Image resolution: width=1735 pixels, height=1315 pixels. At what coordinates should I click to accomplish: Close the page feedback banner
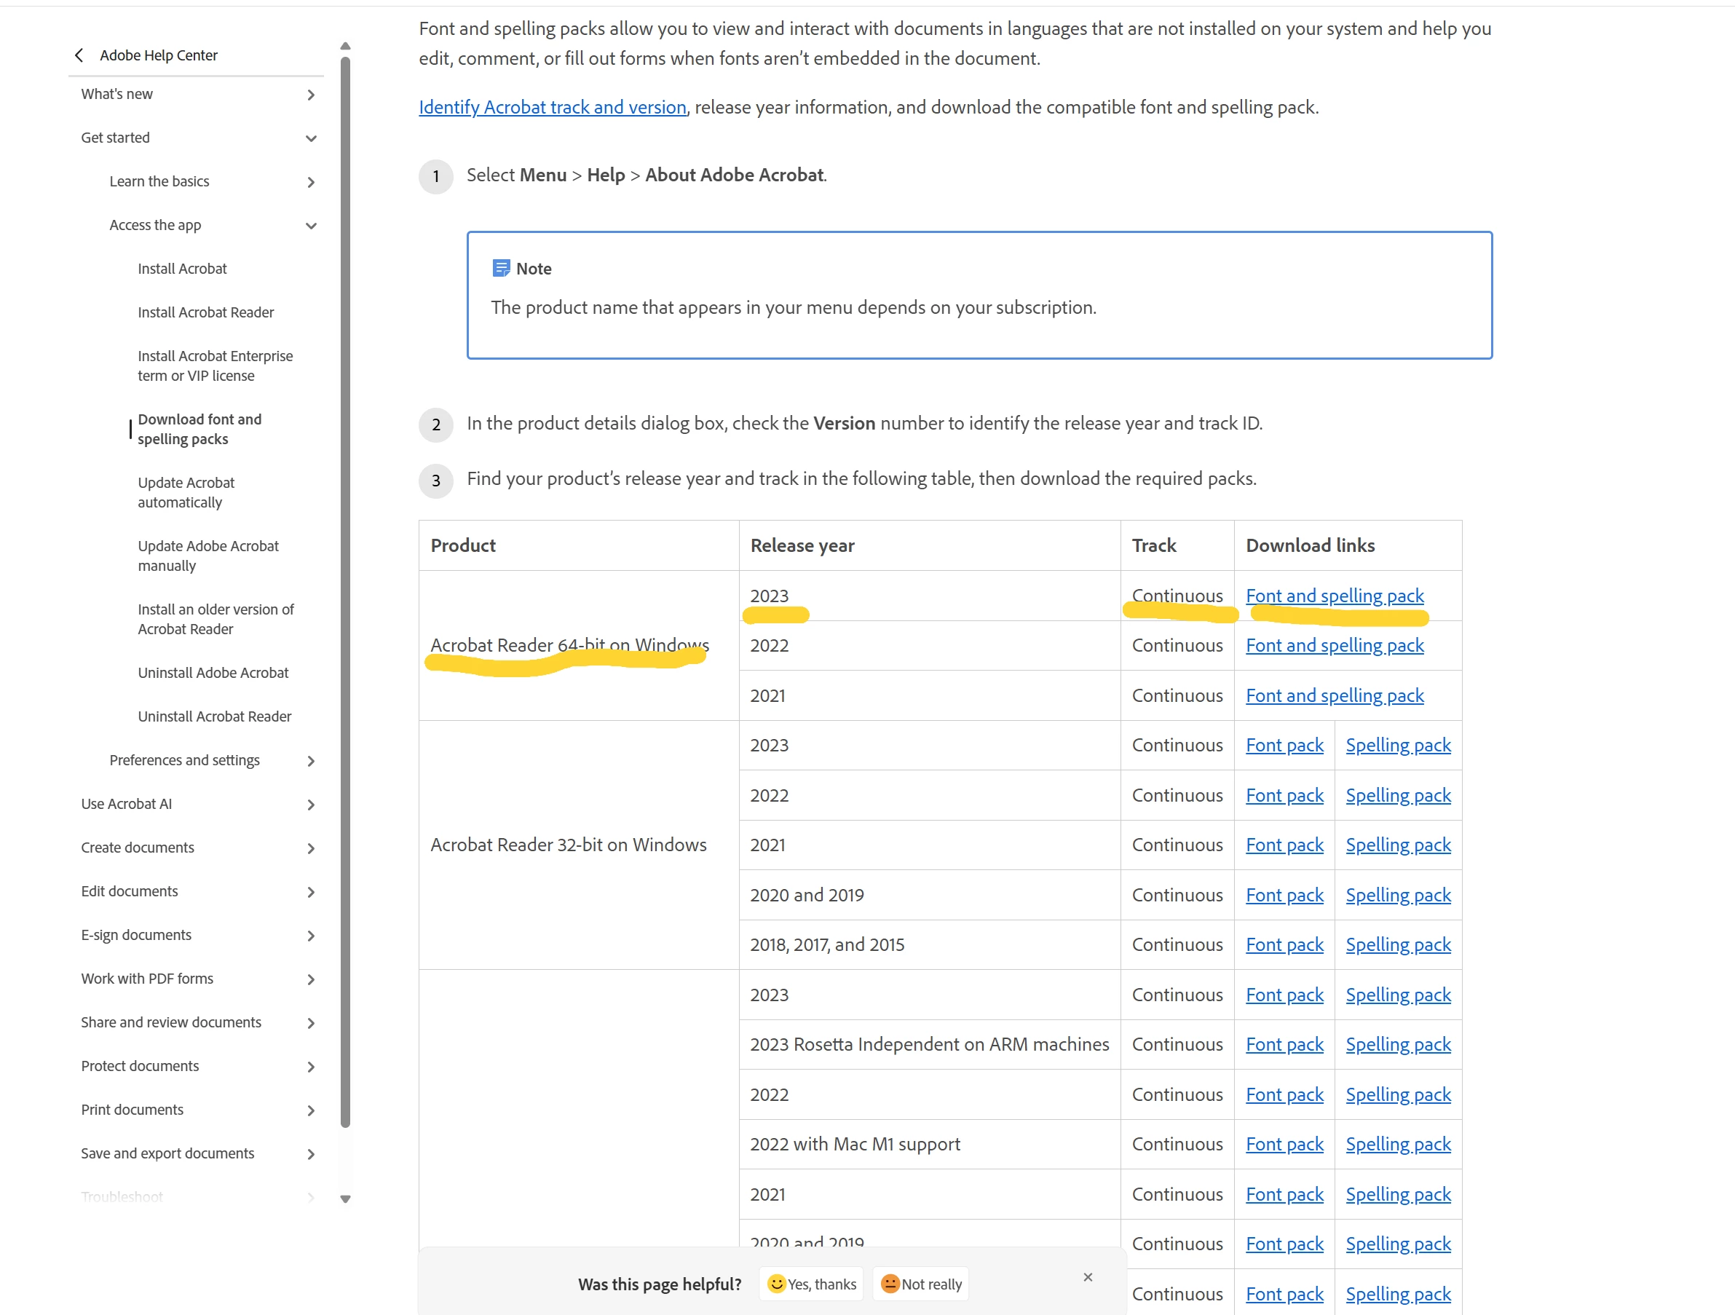point(1087,1276)
